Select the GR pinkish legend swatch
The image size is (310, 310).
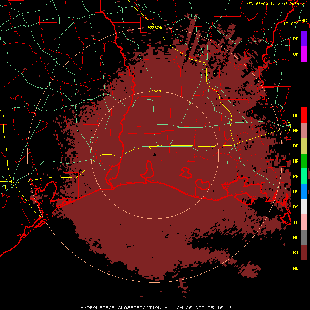pos(304,131)
